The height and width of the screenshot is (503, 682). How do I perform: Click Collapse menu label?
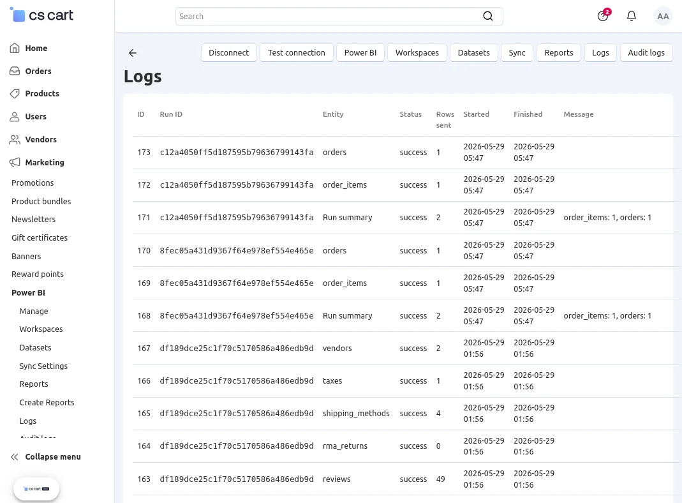[53, 457]
